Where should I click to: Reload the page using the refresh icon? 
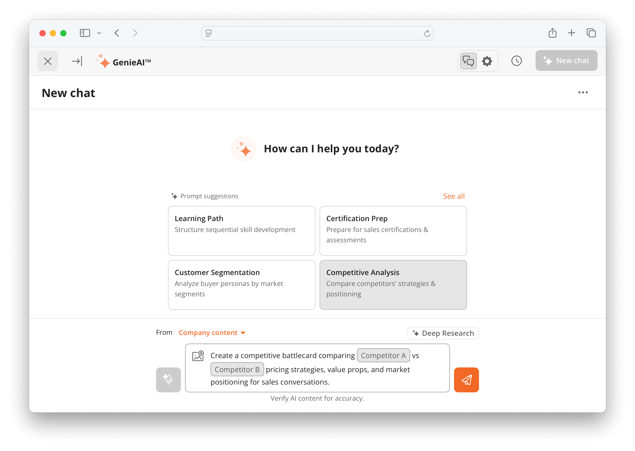(x=427, y=33)
